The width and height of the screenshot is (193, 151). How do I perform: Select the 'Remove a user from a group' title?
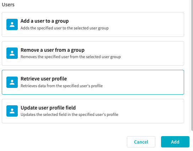(53, 50)
